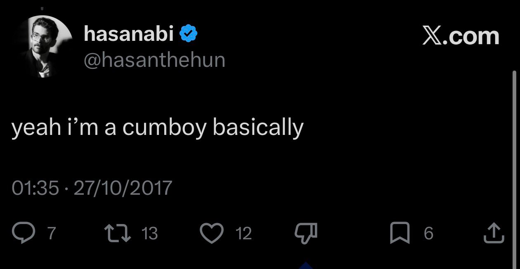The image size is (520, 269).
Task: Click the 01:35 post time
Action: click(35, 188)
